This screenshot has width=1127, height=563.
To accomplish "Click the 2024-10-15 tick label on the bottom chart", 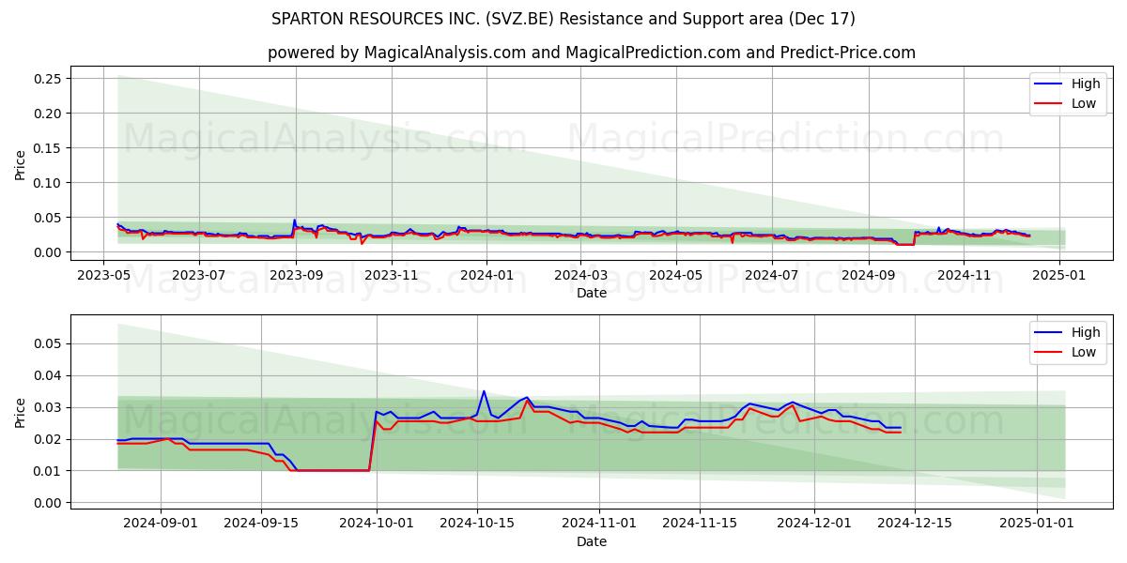I will point(476,524).
